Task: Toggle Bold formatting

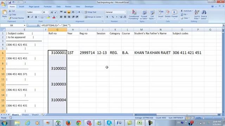Action: (28, 17)
